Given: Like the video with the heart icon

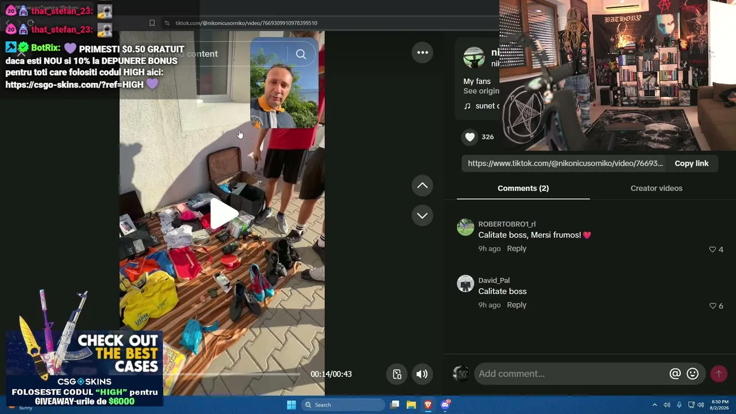Looking at the screenshot, I should 470,137.
